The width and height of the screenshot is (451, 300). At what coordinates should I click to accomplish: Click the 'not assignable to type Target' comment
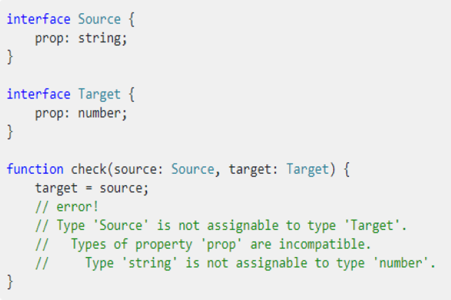pos(221,226)
